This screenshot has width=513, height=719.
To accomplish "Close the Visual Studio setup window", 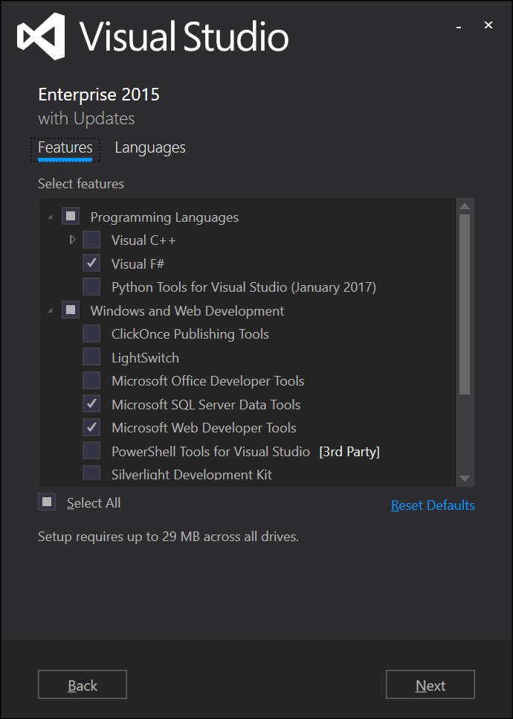I will [488, 25].
